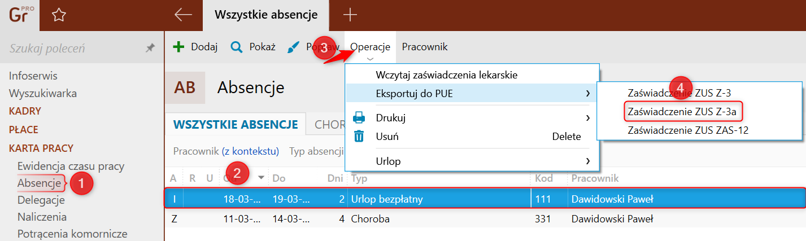Image resolution: width=806 pixels, height=241 pixels.
Task: Click the trash icon beside Usuń
Action: point(359,136)
